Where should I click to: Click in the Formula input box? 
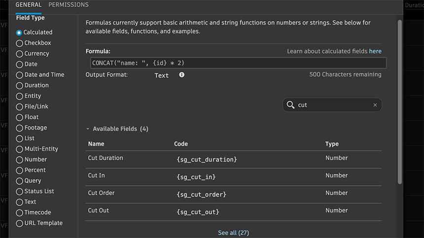pyautogui.click(x=236, y=63)
